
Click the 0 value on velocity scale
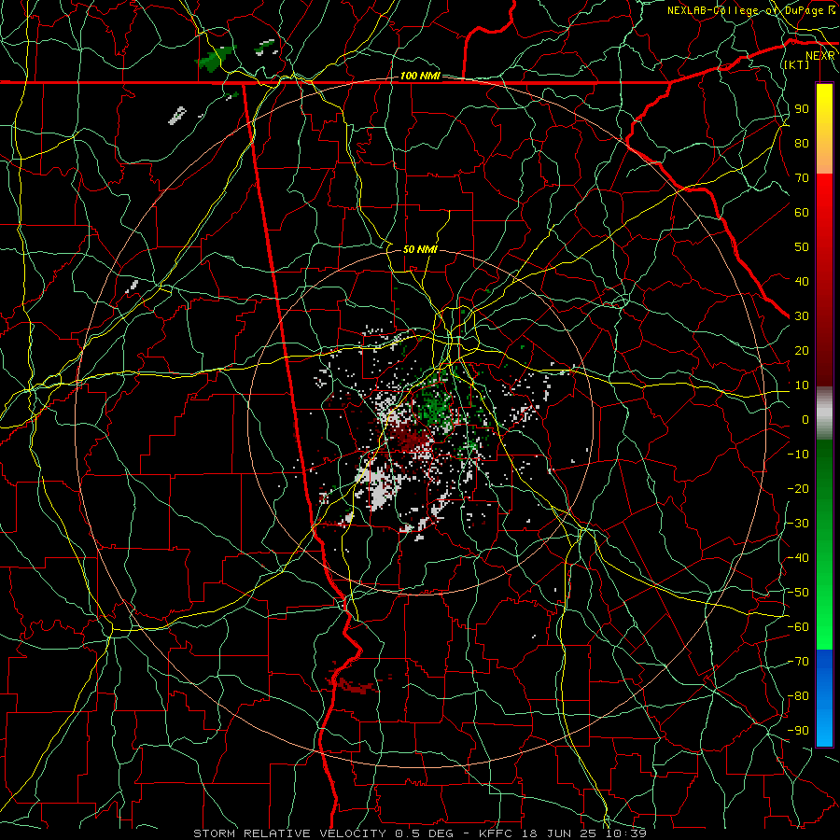(x=805, y=420)
